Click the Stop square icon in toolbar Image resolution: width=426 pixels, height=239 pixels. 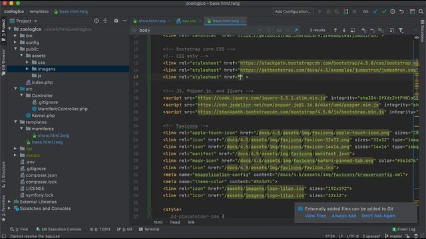(x=354, y=12)
